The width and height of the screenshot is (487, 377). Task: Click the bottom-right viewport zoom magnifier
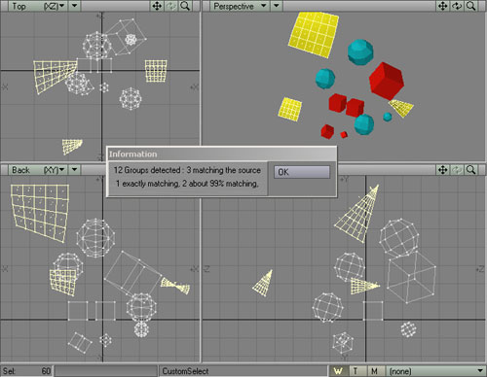pos(470,170)
